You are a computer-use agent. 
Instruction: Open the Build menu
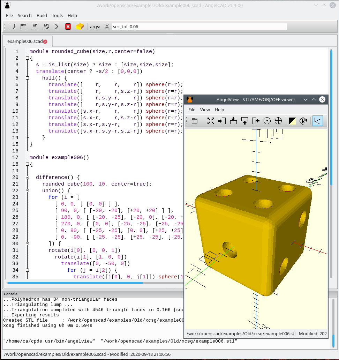click(42, 15)
